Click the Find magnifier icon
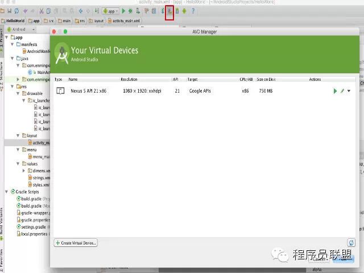364x273 pixels. pyautogui.click(x=65, y=11)
